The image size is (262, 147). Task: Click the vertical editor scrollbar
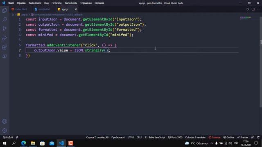(x=261, y=62)
